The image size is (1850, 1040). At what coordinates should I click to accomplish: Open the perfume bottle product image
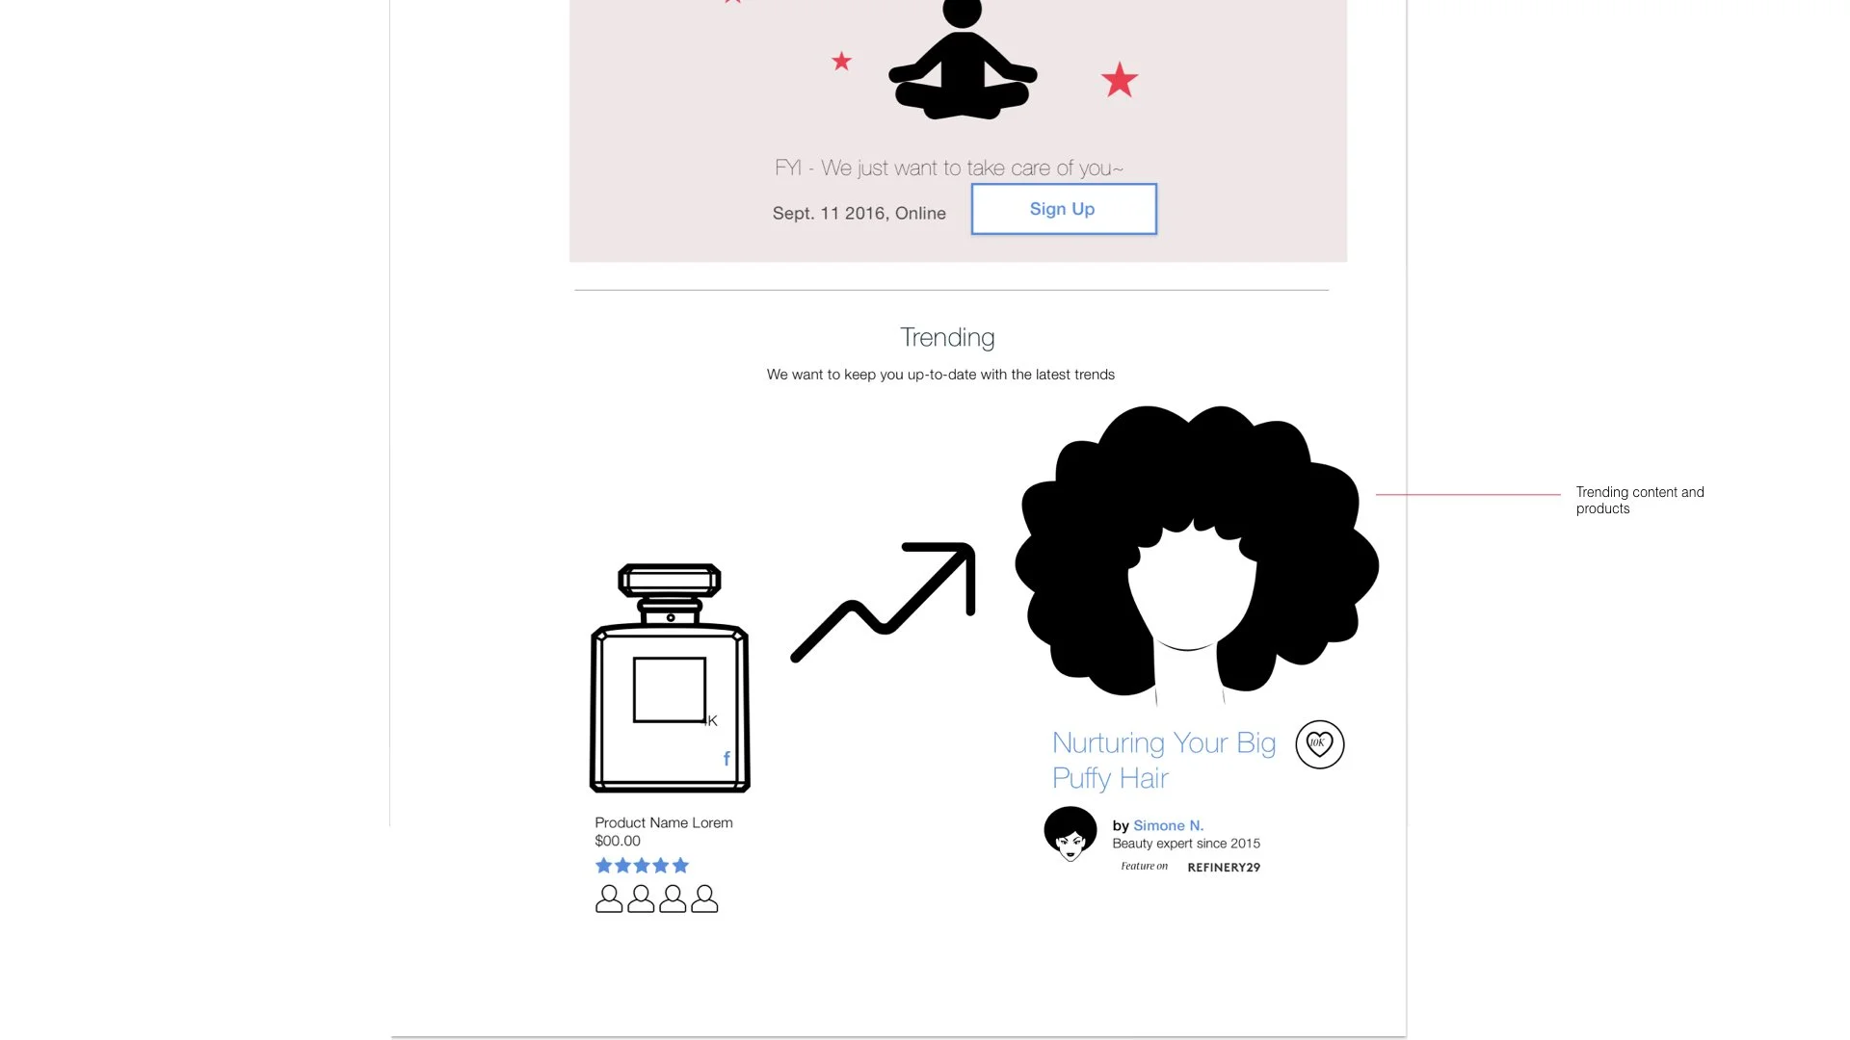[670, 678]
